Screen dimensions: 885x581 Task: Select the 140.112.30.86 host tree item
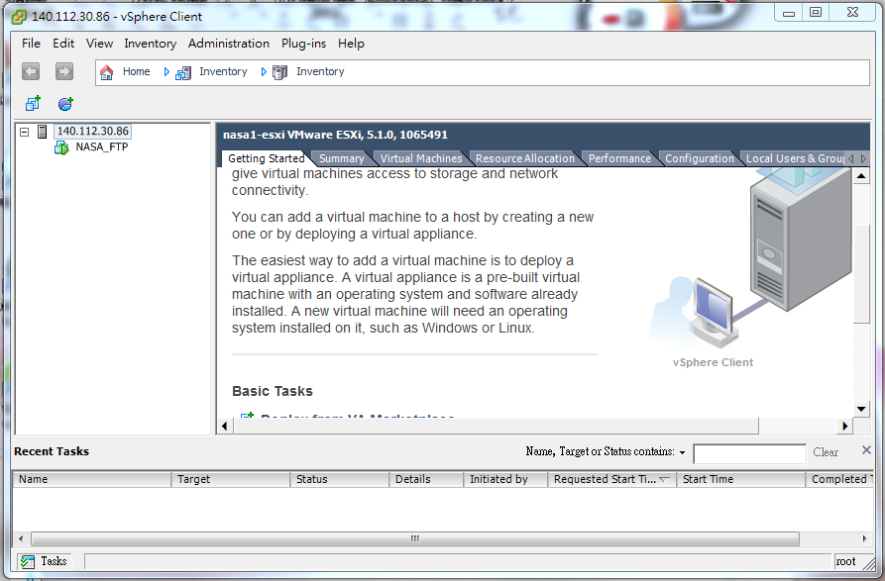(x=93, y=132)
